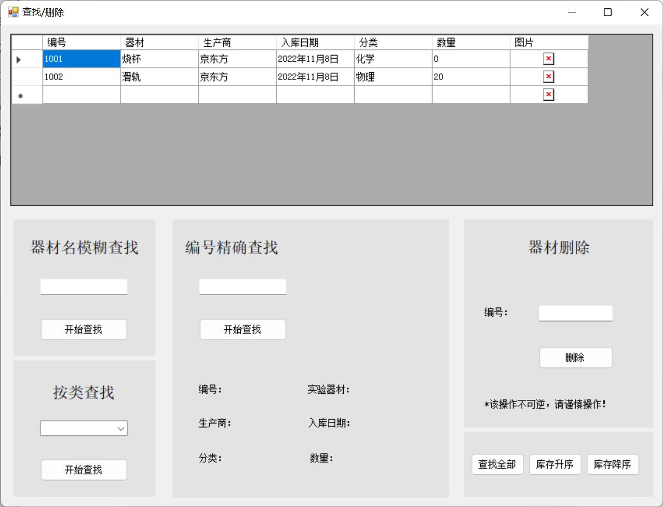
Task: Click 开始查找 under 编号精确查找
Action: 242,329
